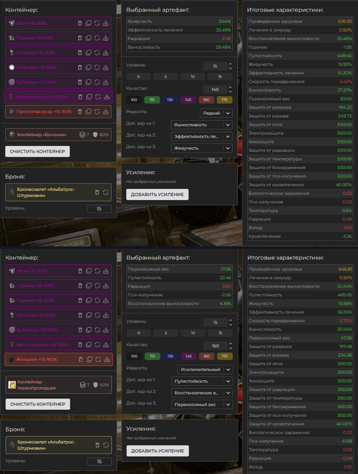Select the Ветка Калины +15 140% row
Screen dimensions: 358x474
58,97
